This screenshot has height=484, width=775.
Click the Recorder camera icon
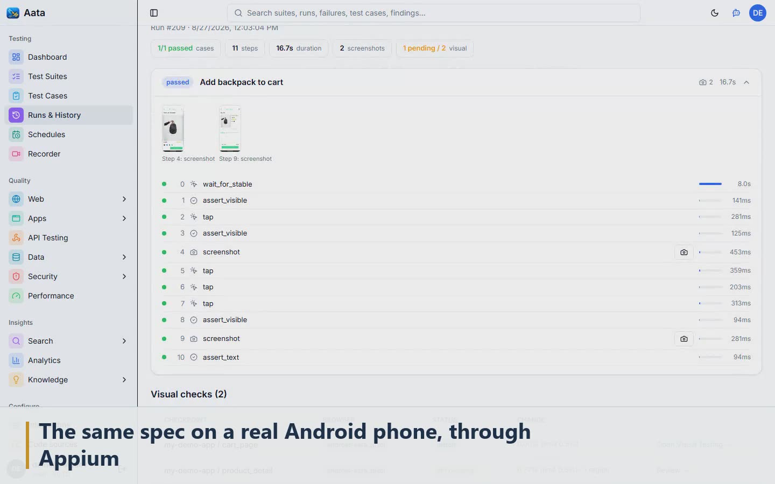tap(16, 154)
